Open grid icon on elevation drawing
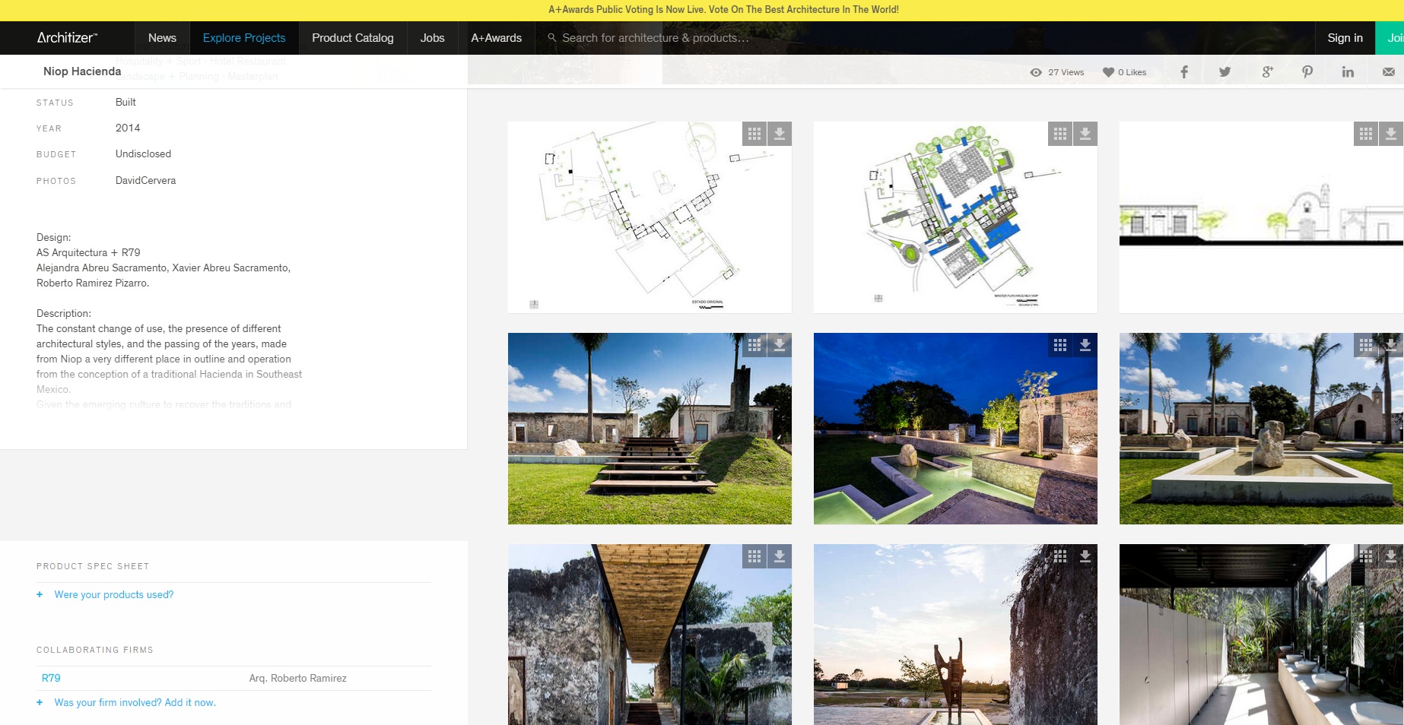 (1366, 134)
